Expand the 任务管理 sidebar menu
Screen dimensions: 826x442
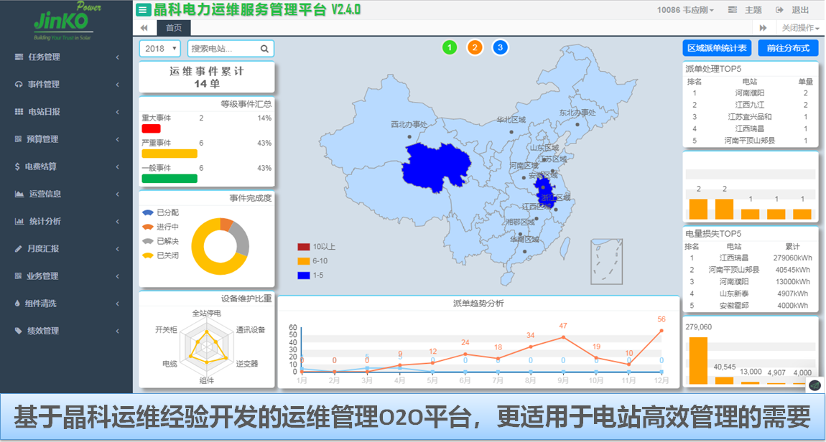tap(66, 57)
